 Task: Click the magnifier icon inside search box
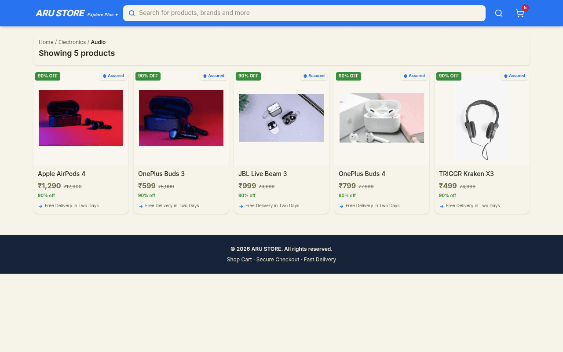click(132, 13)
